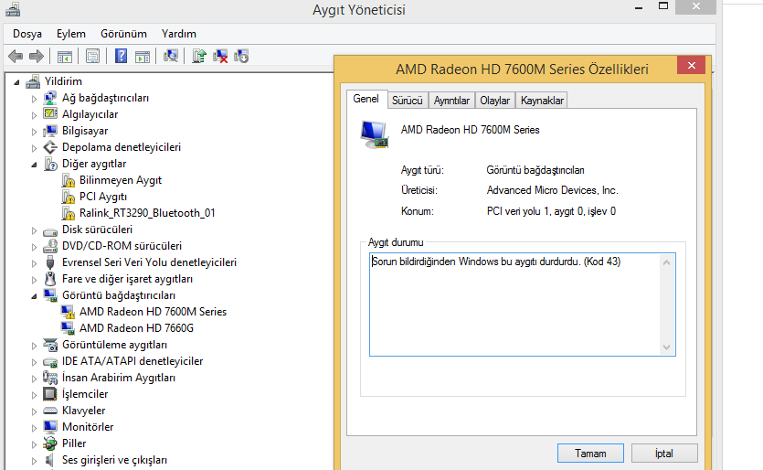The height and width of the screenshot is (470, 763).
Task: Collapse the Görüntü bağdaştırıcıları node
Action: [35, 296]
